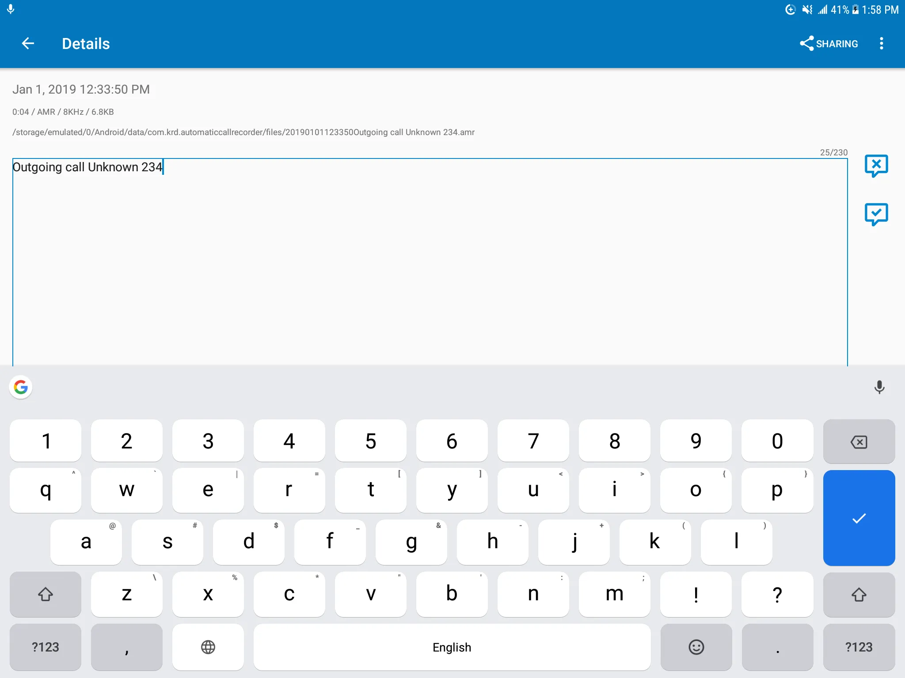
Task: Expand the ?123 alternate keyboard view
Action: (x=44, y=647)
